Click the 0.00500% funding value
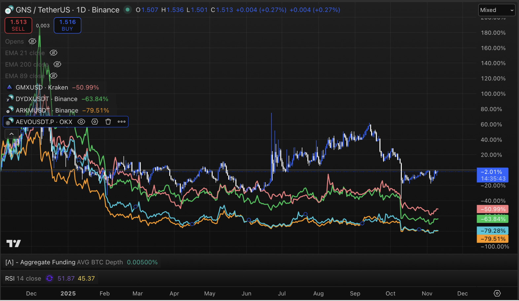The width and height of the screenshot is (519, 301). point(142,262)
